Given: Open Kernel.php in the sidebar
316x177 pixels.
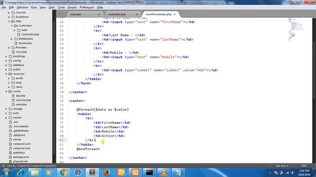Looking at the screenshot, I should pyautogui.click(x=25, y=43).
